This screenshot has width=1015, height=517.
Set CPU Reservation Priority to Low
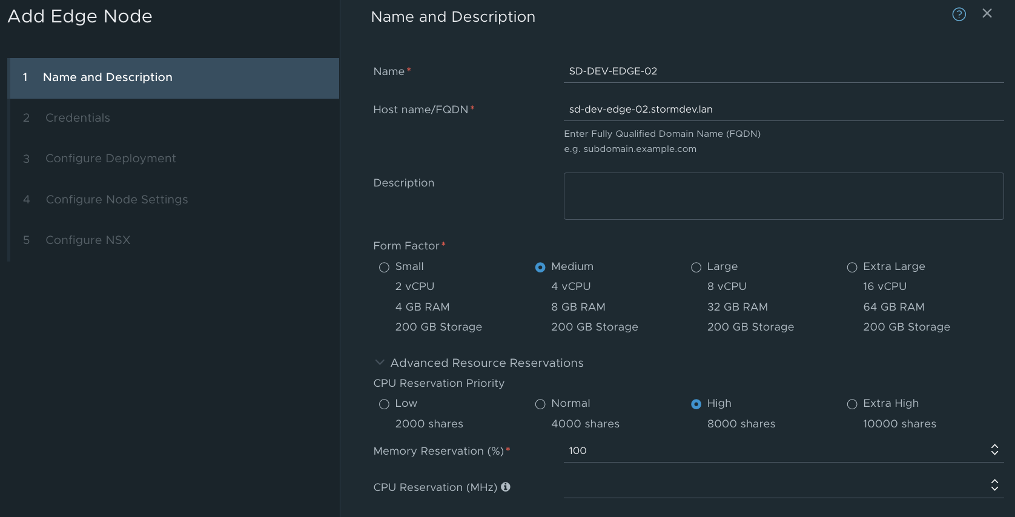point(384,404)
